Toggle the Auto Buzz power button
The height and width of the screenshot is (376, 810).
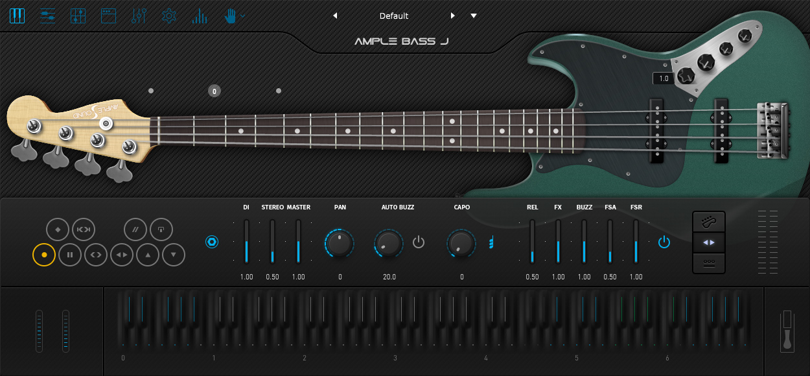[419, 242]
